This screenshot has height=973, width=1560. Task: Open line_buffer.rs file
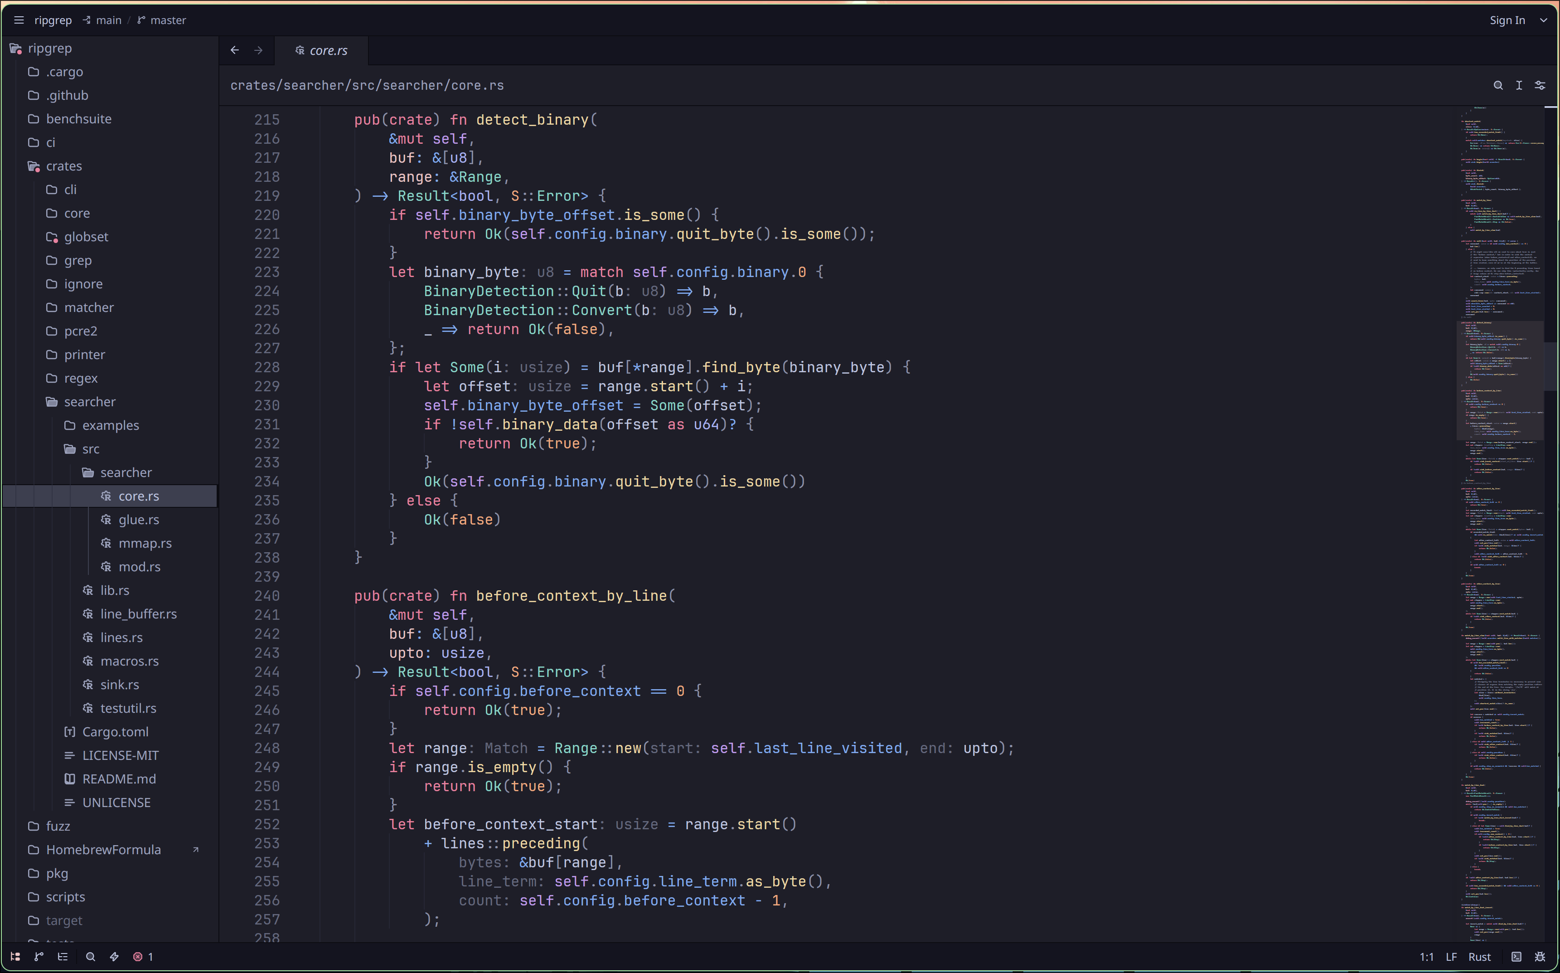point(111,614)
